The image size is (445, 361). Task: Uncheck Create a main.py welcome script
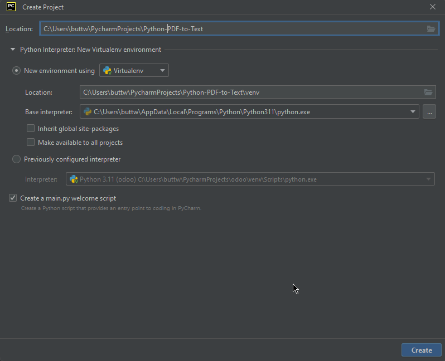pyautogui.click(x=13, y=198)
